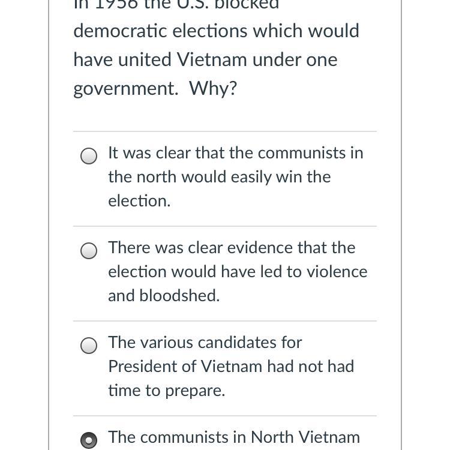
Task: Click the text "and bloodshed."
Action: [164, 296]
